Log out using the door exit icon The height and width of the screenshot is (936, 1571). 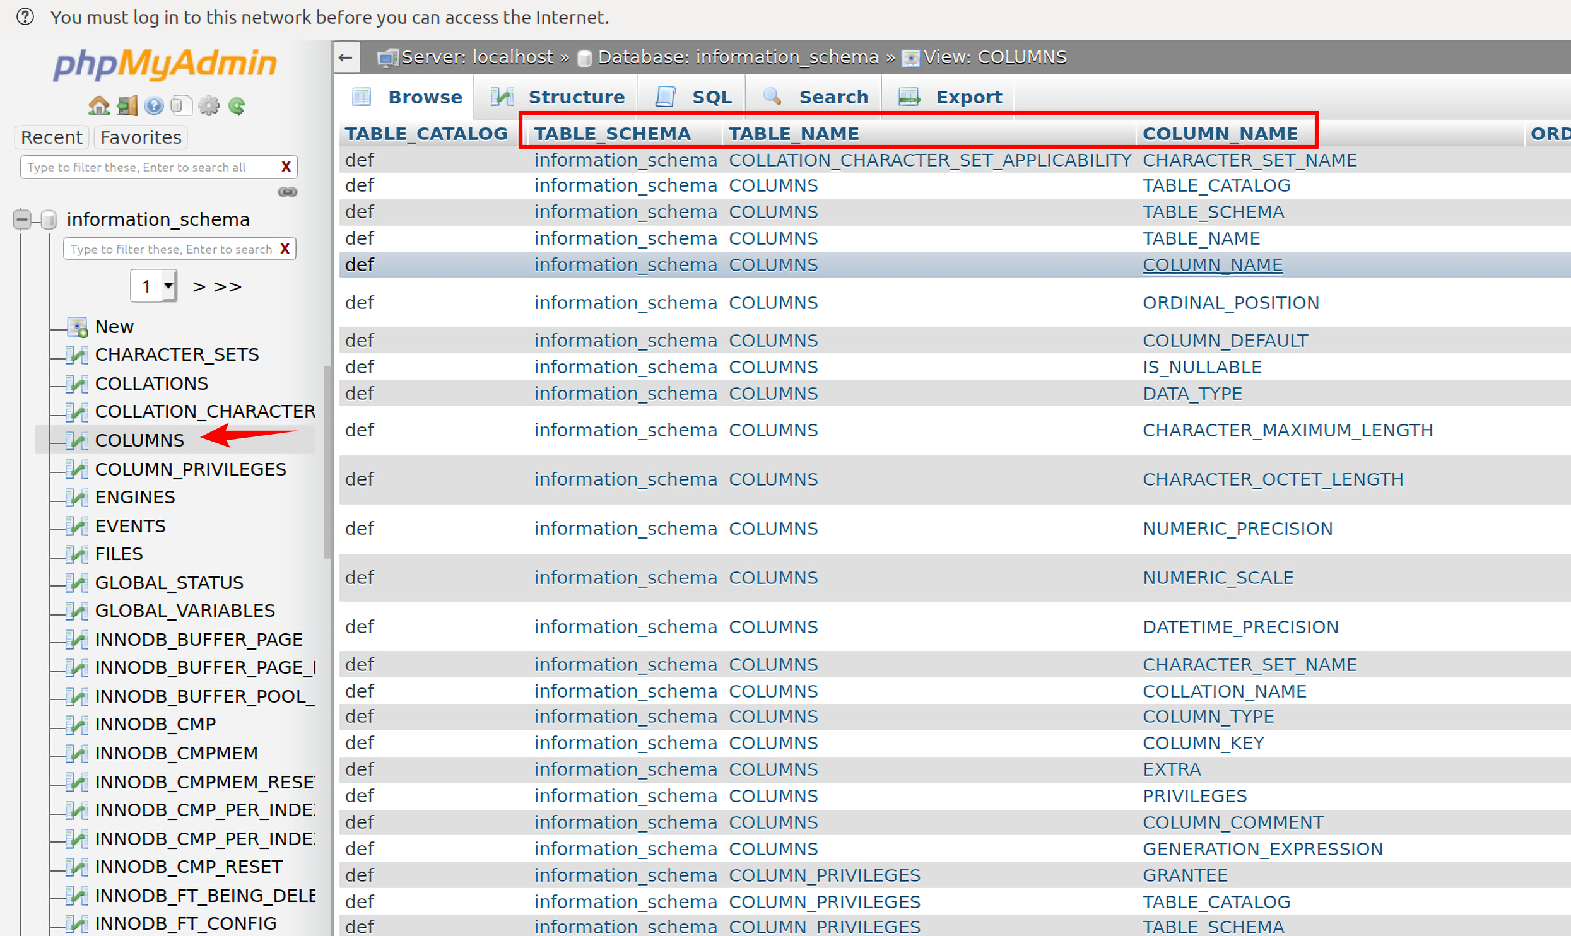pyautogui.click(x=127, y=105)
